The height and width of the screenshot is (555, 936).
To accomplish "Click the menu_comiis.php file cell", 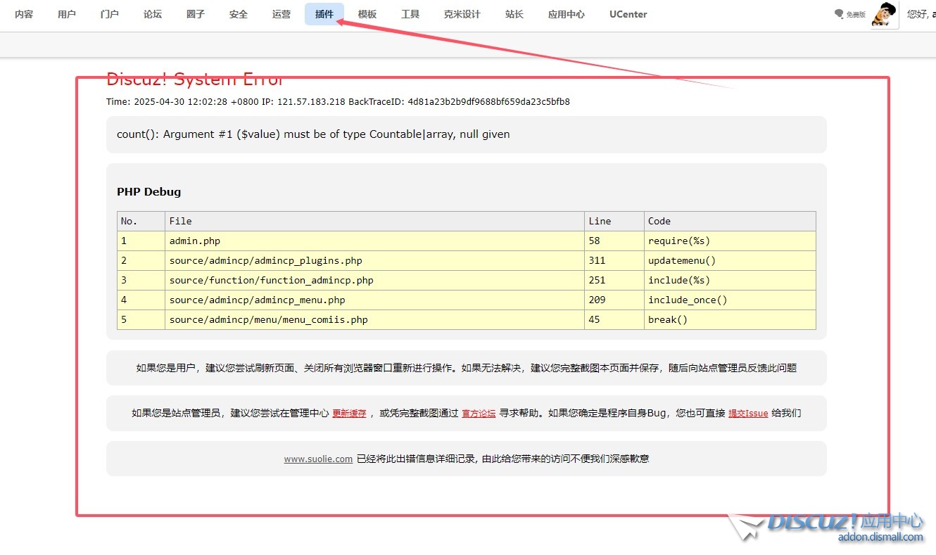I will 268,319.
